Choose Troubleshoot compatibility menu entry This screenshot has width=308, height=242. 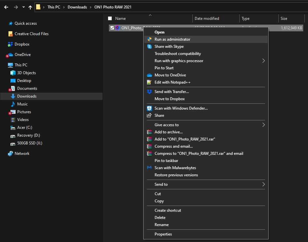click(x=177, y=54)
